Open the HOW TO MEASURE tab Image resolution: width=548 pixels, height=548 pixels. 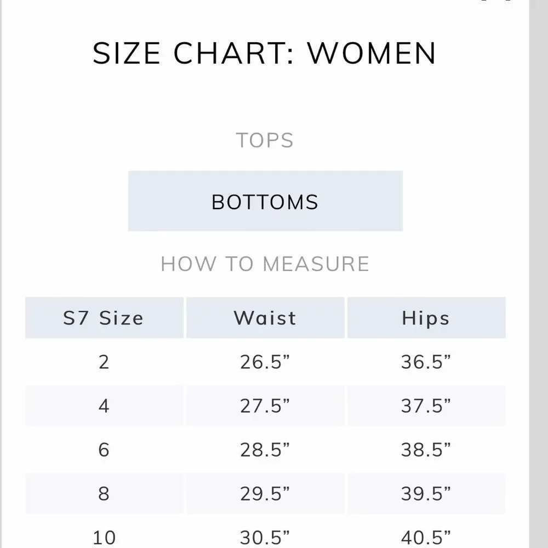(265, 264)
